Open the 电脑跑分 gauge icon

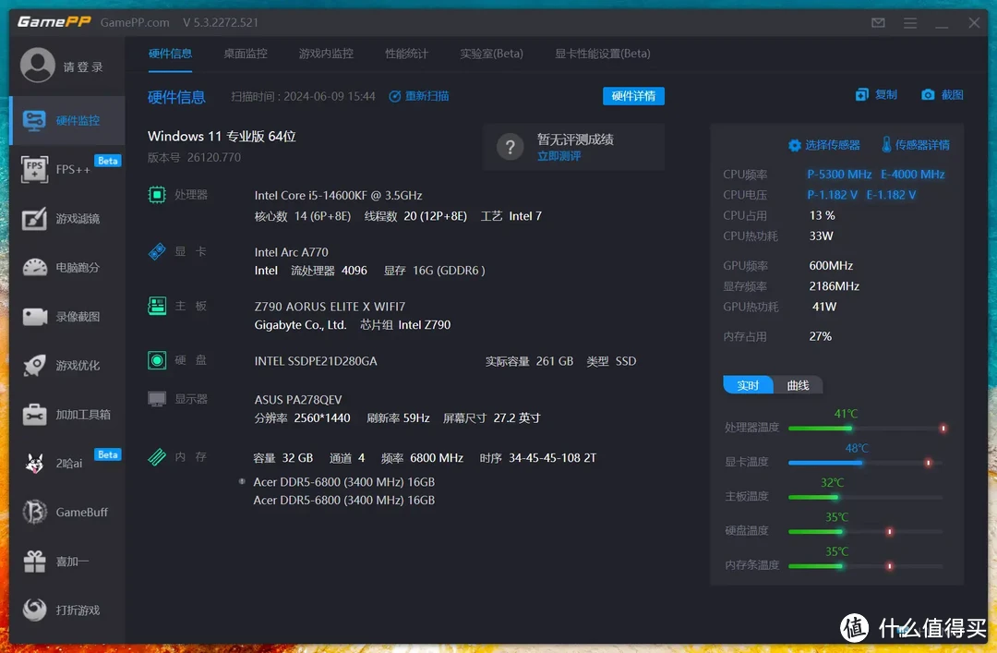tap(34, 267)
